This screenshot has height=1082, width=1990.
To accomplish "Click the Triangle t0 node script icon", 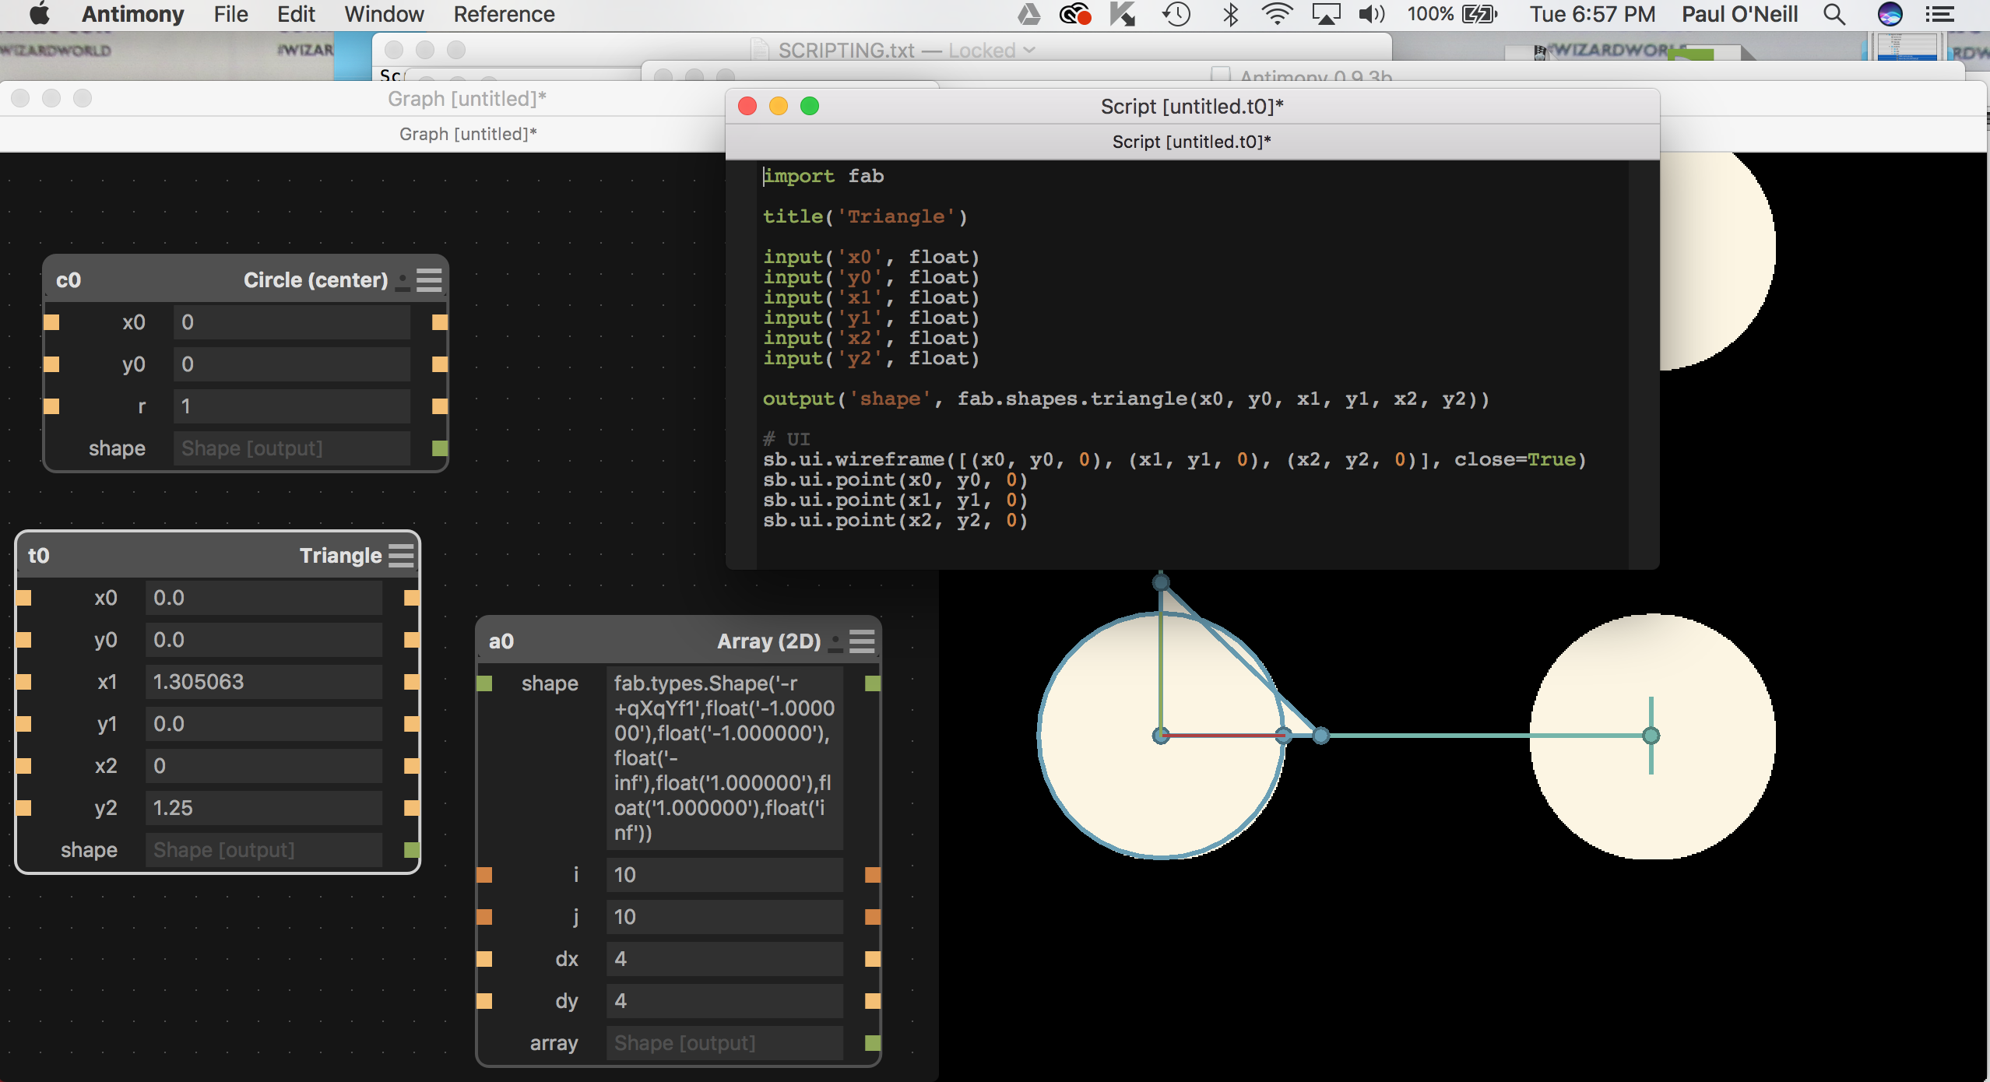I will tap(401, 556).
